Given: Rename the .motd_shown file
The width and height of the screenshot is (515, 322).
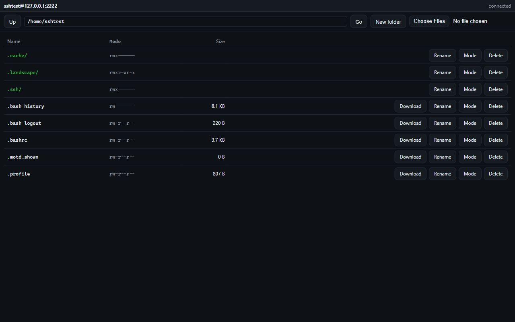Looking at the screenshot, I should [x=443, y=157].
